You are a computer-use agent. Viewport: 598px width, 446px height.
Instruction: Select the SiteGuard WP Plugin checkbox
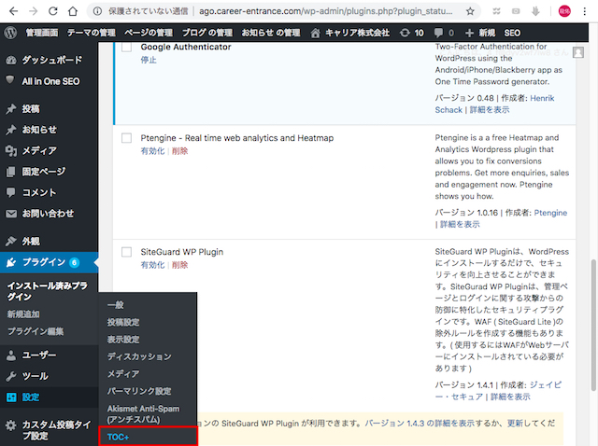(x=127, y=252)
